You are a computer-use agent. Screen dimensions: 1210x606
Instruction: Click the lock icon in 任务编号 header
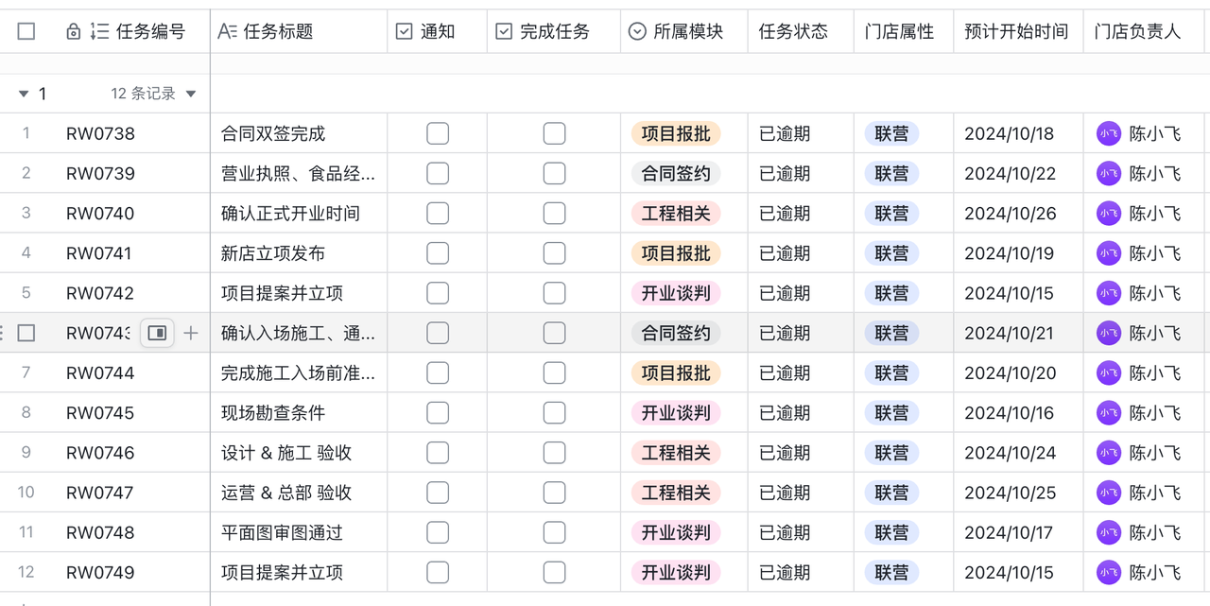click(74, 32)
